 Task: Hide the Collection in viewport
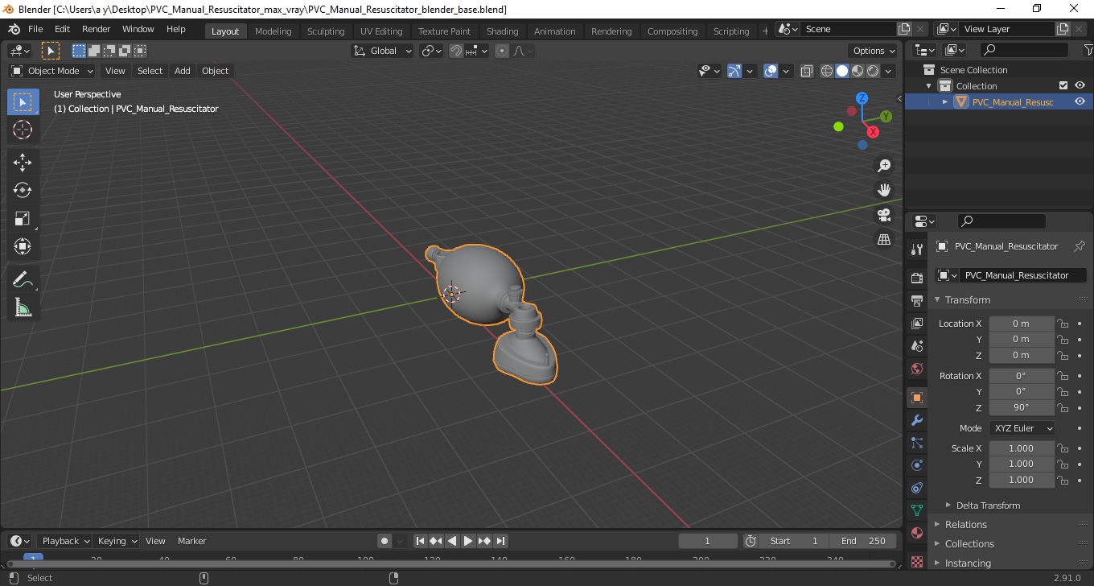coord(1080,85)
